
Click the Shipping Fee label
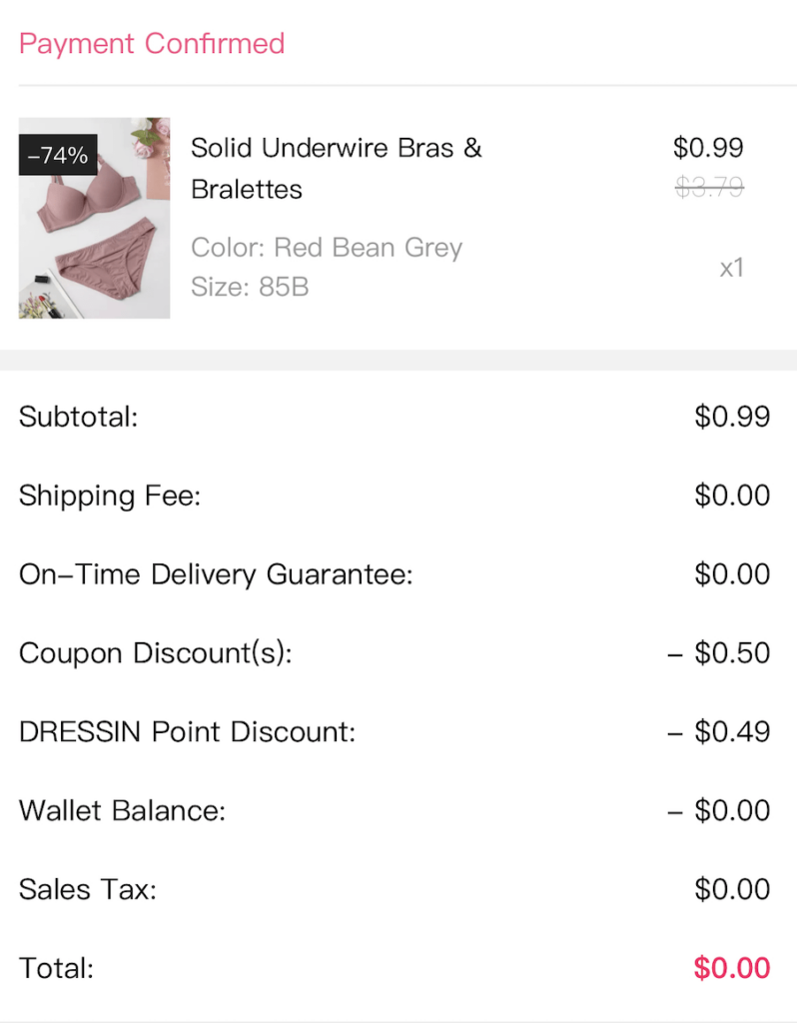click(110, 496)
